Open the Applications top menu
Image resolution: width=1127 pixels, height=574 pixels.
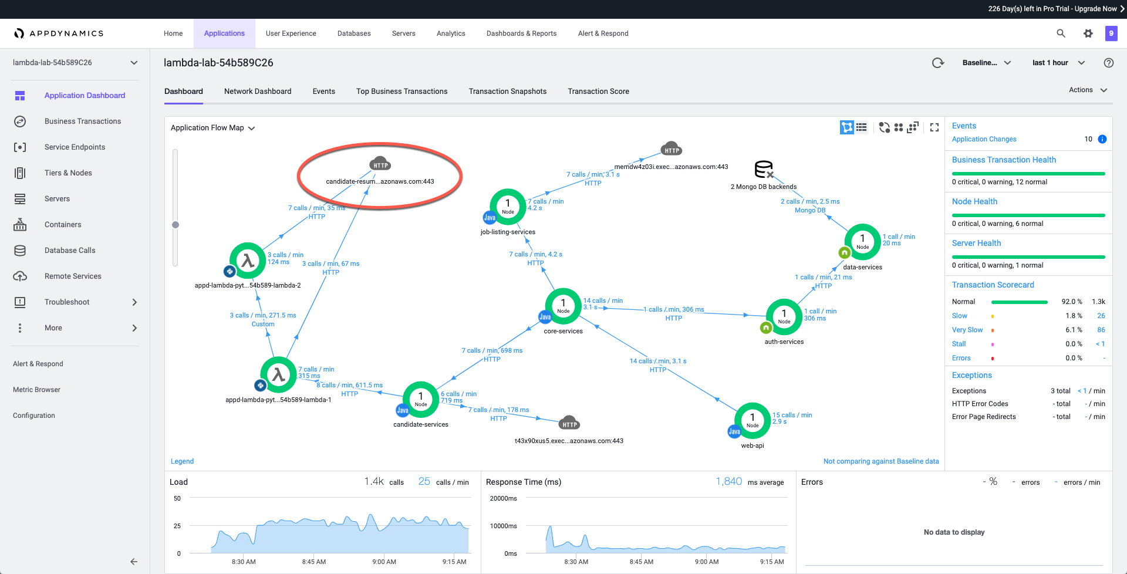point(224,33)
